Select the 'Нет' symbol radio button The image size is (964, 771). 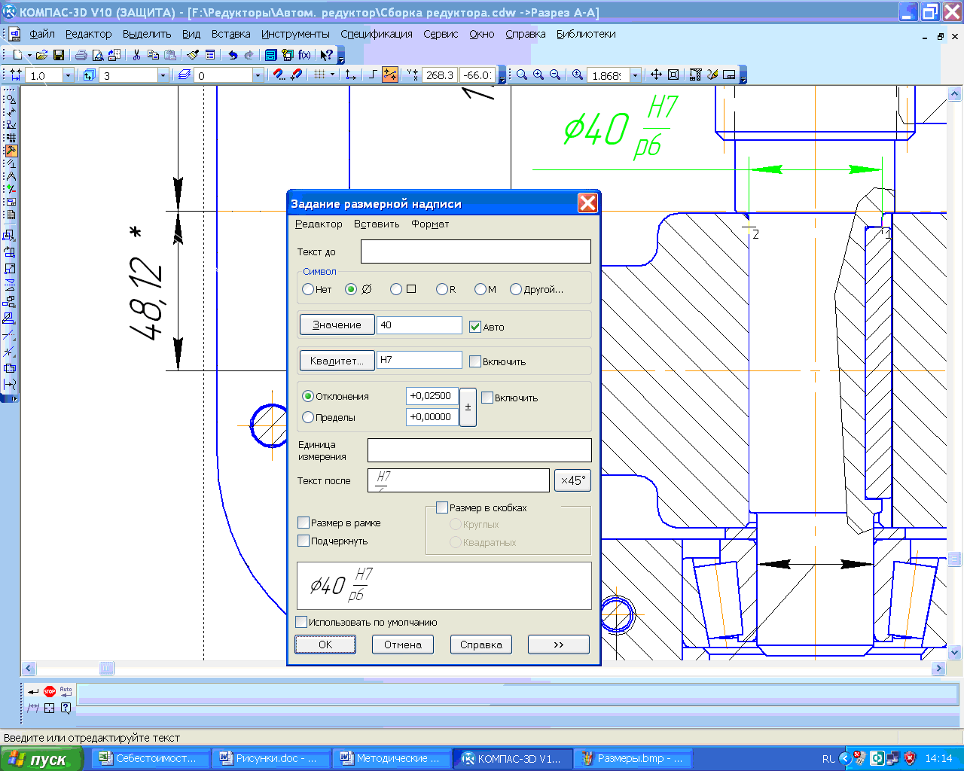[307, 289]
